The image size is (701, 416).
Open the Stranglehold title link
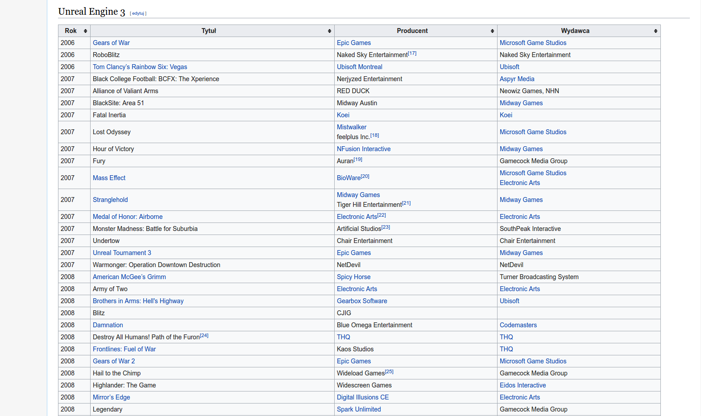[110, 200]
